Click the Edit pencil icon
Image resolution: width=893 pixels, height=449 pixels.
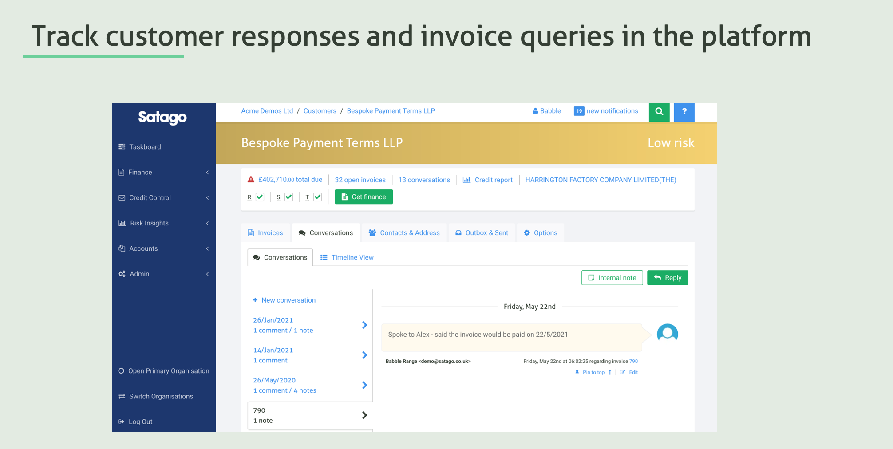(622, 372)
